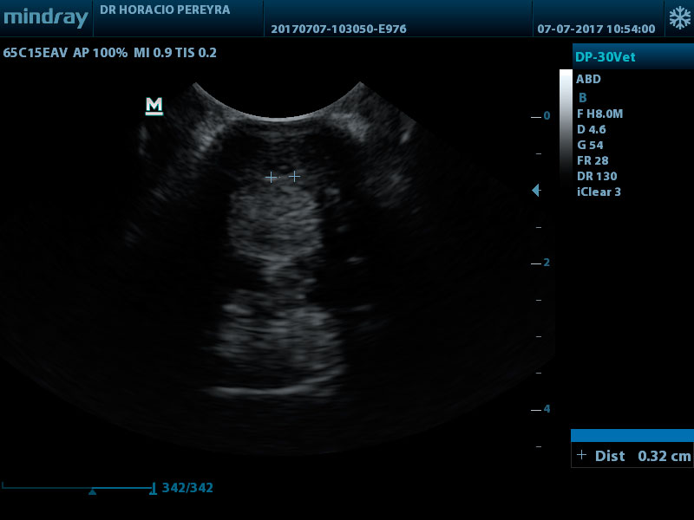Viewport: 694px width, 520px height.
Task: Click the FR 28 frame rate parameter
Action: pos(593,160)
